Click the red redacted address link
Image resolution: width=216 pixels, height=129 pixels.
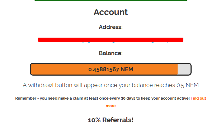[x=111, y=40]
